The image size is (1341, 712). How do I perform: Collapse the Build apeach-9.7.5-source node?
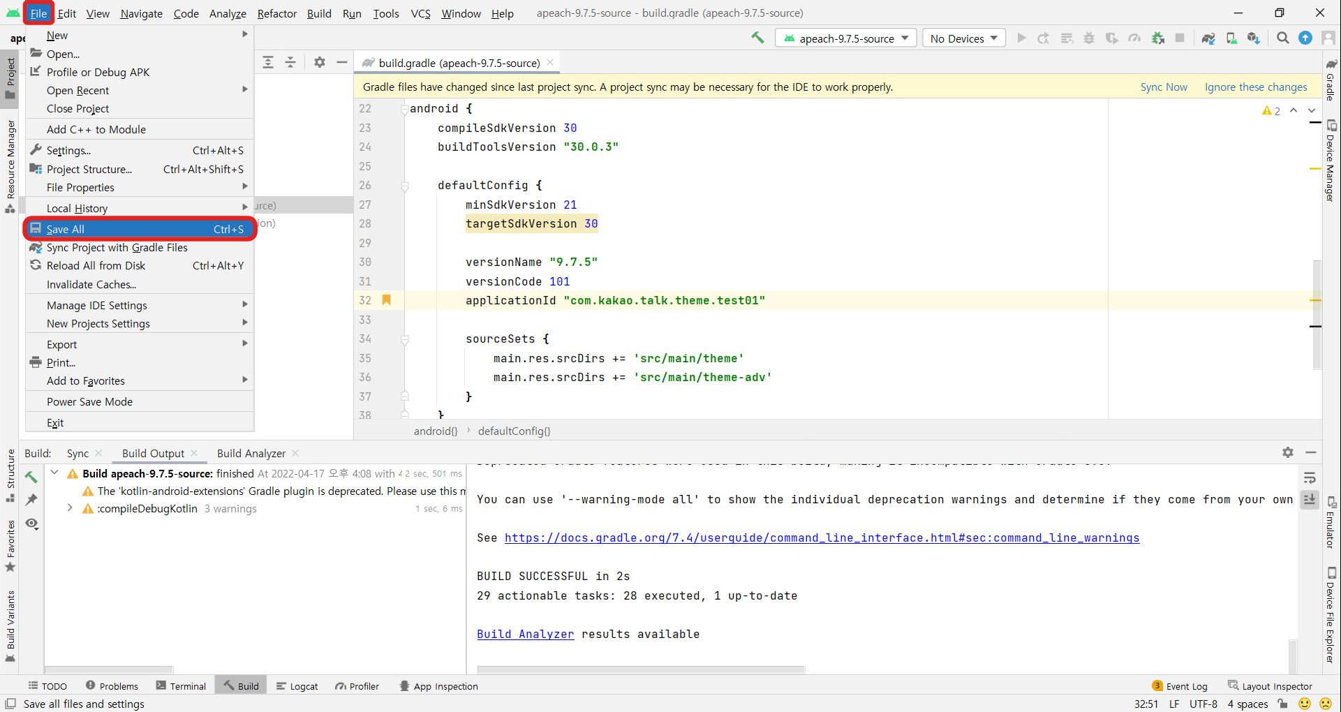pos(54,473)
